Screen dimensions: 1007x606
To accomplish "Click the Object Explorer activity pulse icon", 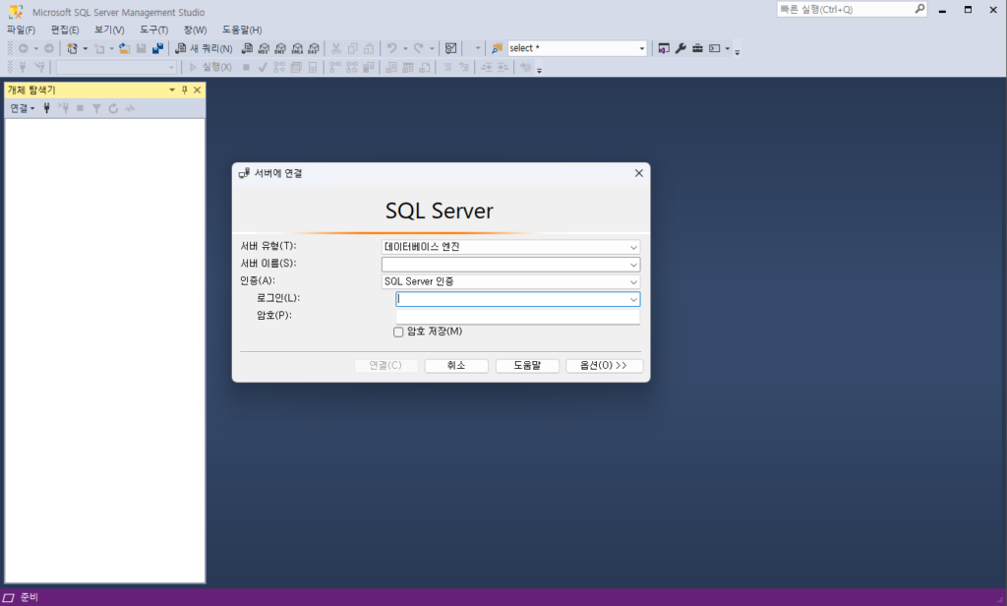I will [130, 108].
